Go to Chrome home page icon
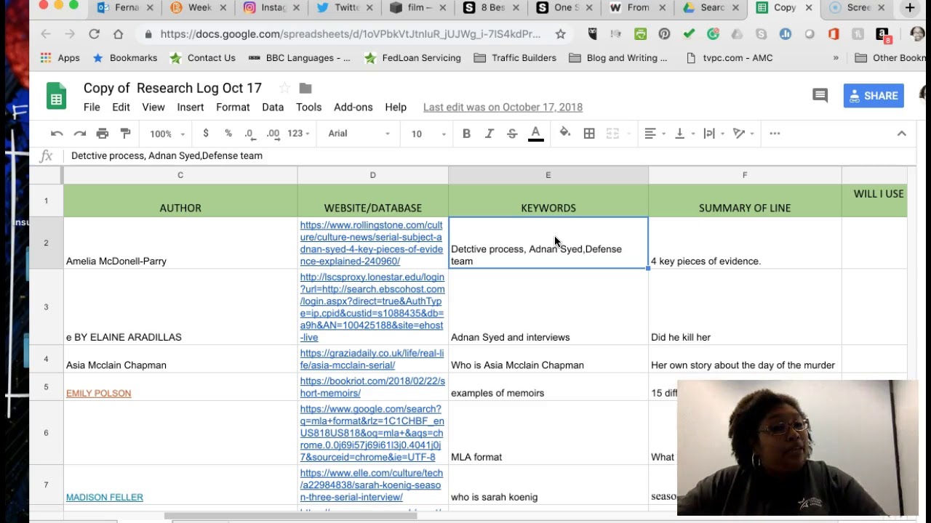Image resolution: width=931 pixels, height=523 pixels. (118, 34)
